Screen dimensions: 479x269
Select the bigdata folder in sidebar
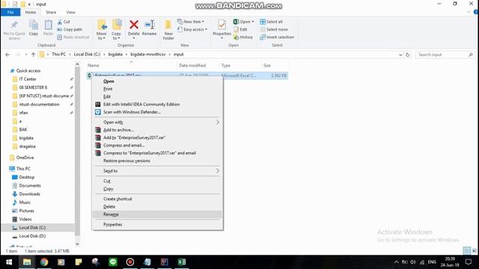(x=26, y=137)
